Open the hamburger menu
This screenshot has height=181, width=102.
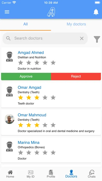click(x=7, y=12)
